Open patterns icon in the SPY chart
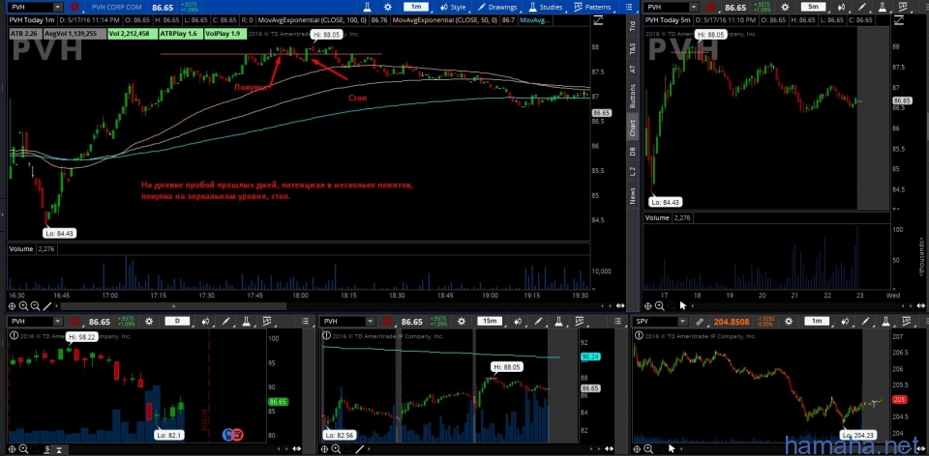Image resolution: width=929 pixels, height=456 pixels. 907,321
